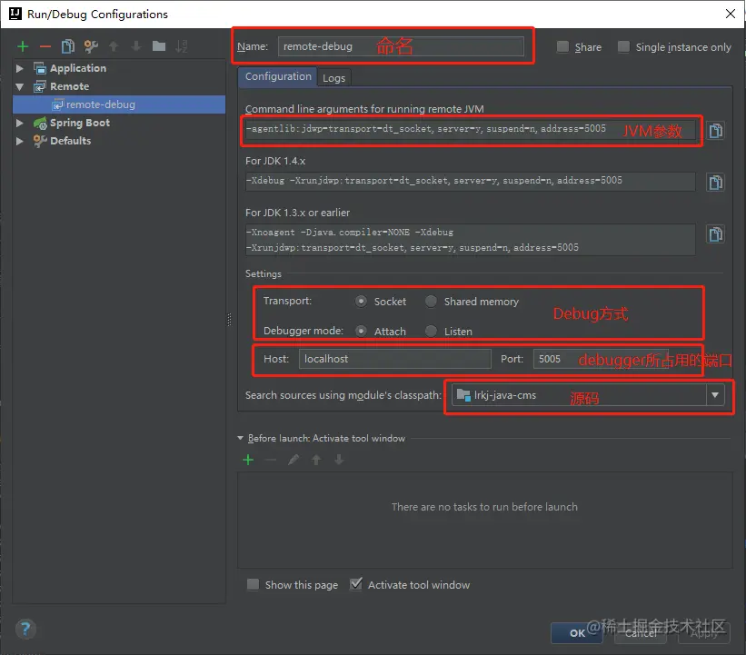Copy the JDK 1.3.x or earlier arguments
Viewport: 746px width, 655px height.
coord(715,234)
